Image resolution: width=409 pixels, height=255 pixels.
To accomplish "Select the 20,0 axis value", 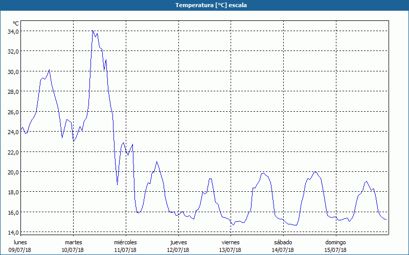I will pos(13,172).
